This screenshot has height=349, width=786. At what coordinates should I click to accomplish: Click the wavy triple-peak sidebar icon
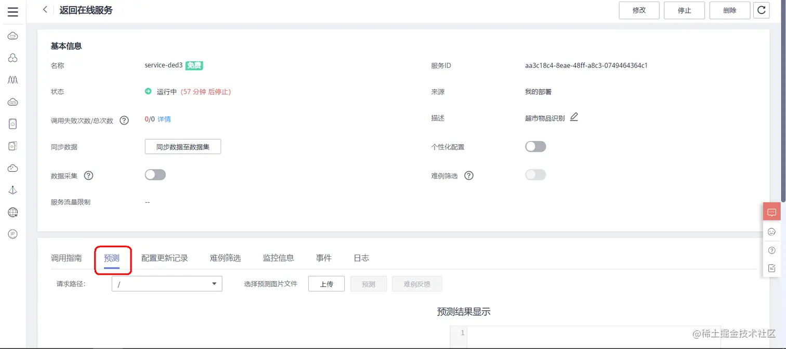pyautogui.click(x=13, y=80)
